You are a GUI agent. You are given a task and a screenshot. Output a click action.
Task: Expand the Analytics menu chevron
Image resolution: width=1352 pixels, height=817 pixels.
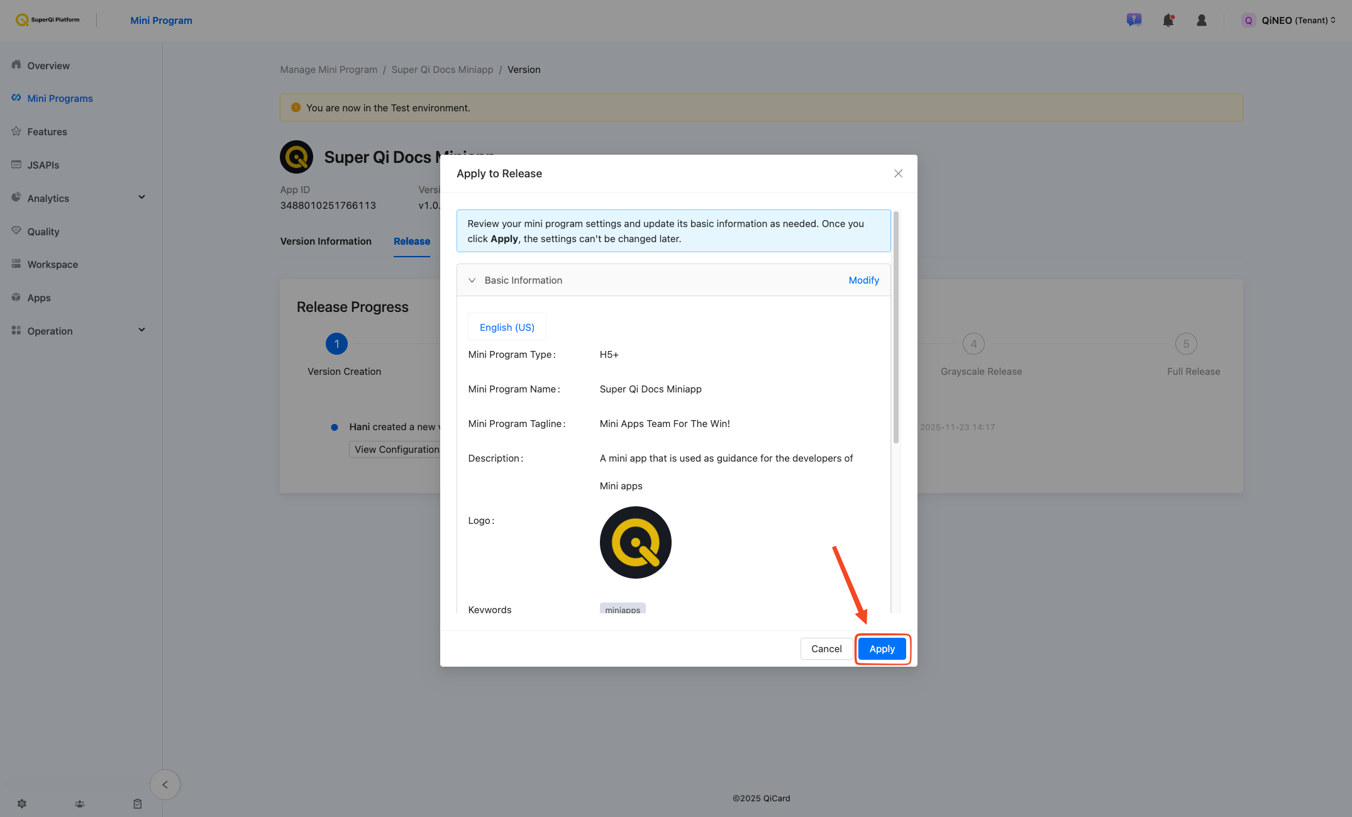(141, 197)
